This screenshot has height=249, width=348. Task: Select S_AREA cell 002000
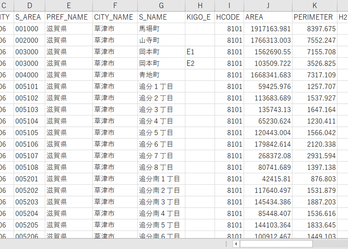pos(29,40)
